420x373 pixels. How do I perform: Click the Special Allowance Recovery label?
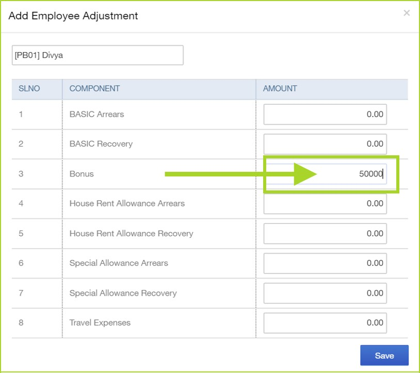pyautogui.click(x=123, y=293)
